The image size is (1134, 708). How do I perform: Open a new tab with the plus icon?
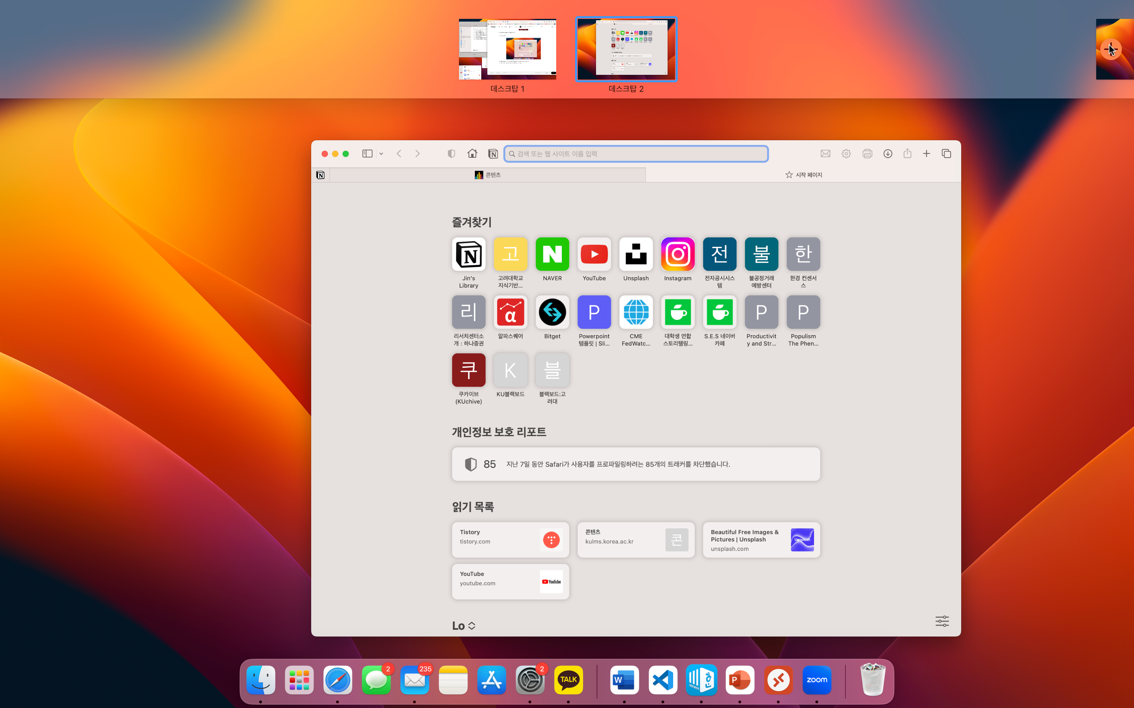click(926, 154)
